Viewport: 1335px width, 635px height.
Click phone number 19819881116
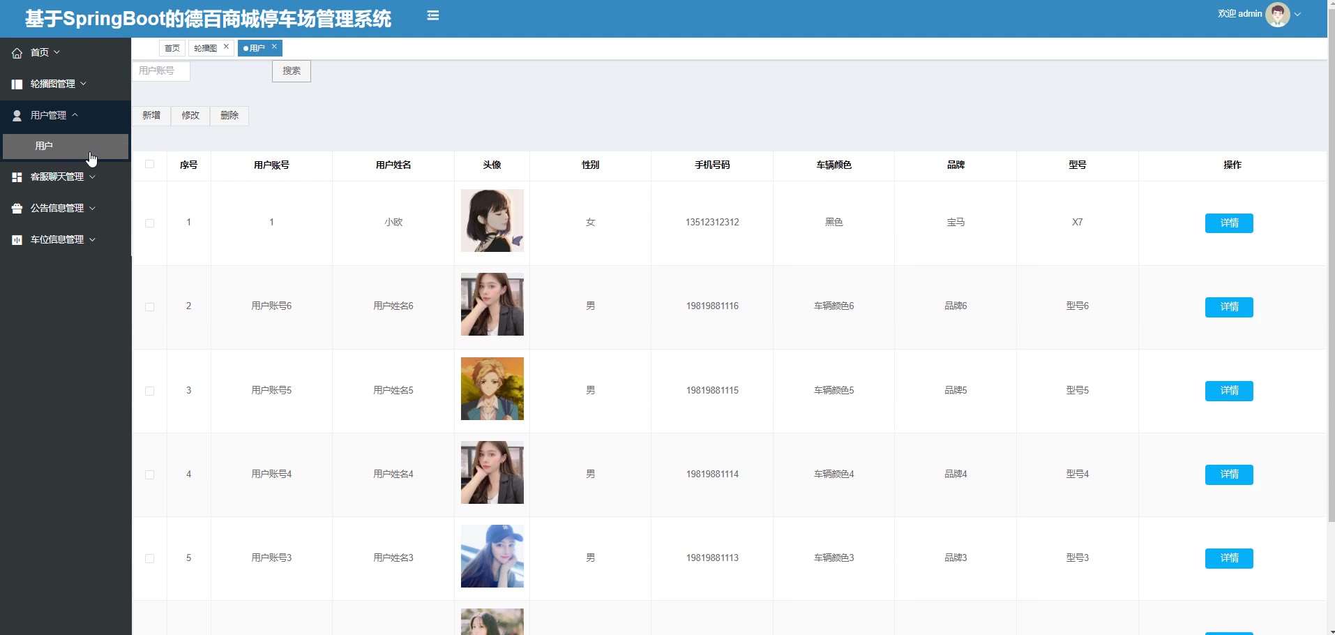(x=712, y=306)
